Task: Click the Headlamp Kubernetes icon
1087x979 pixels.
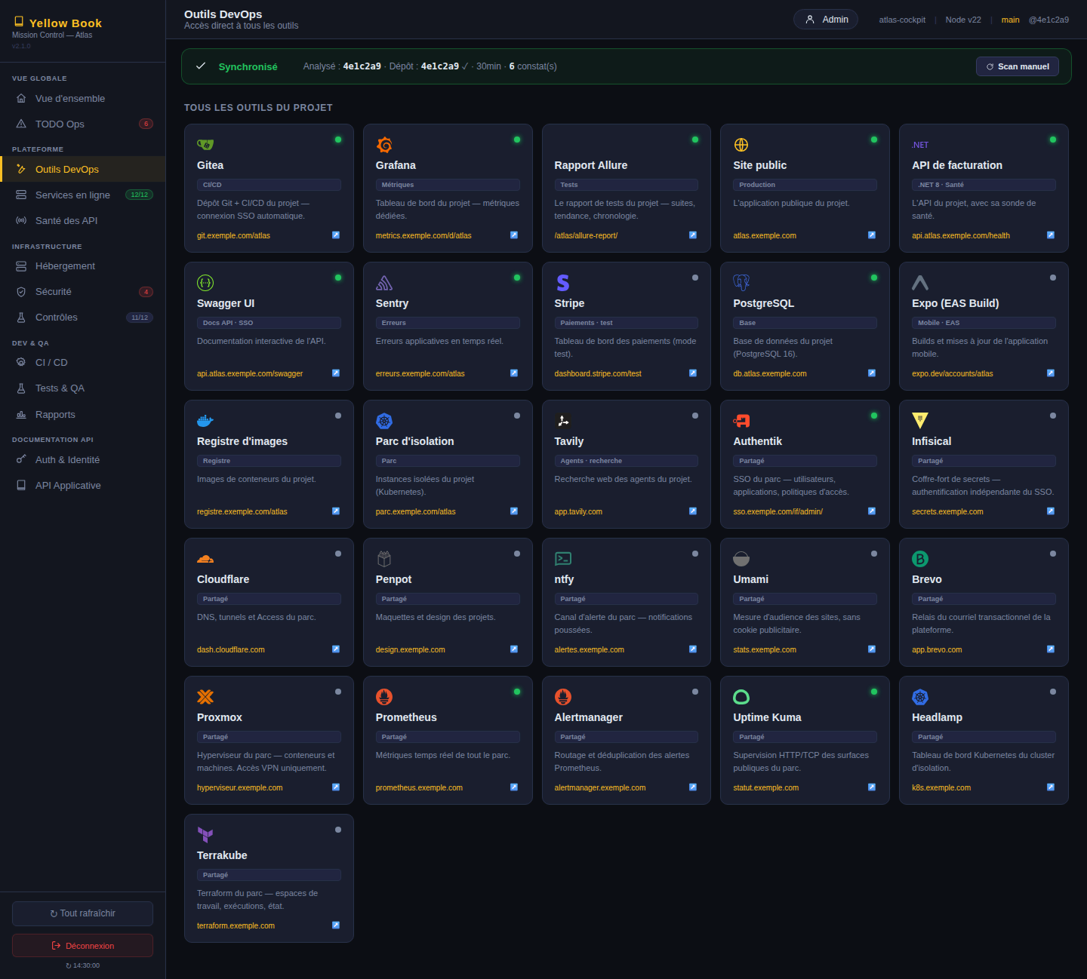Action: 920,697
